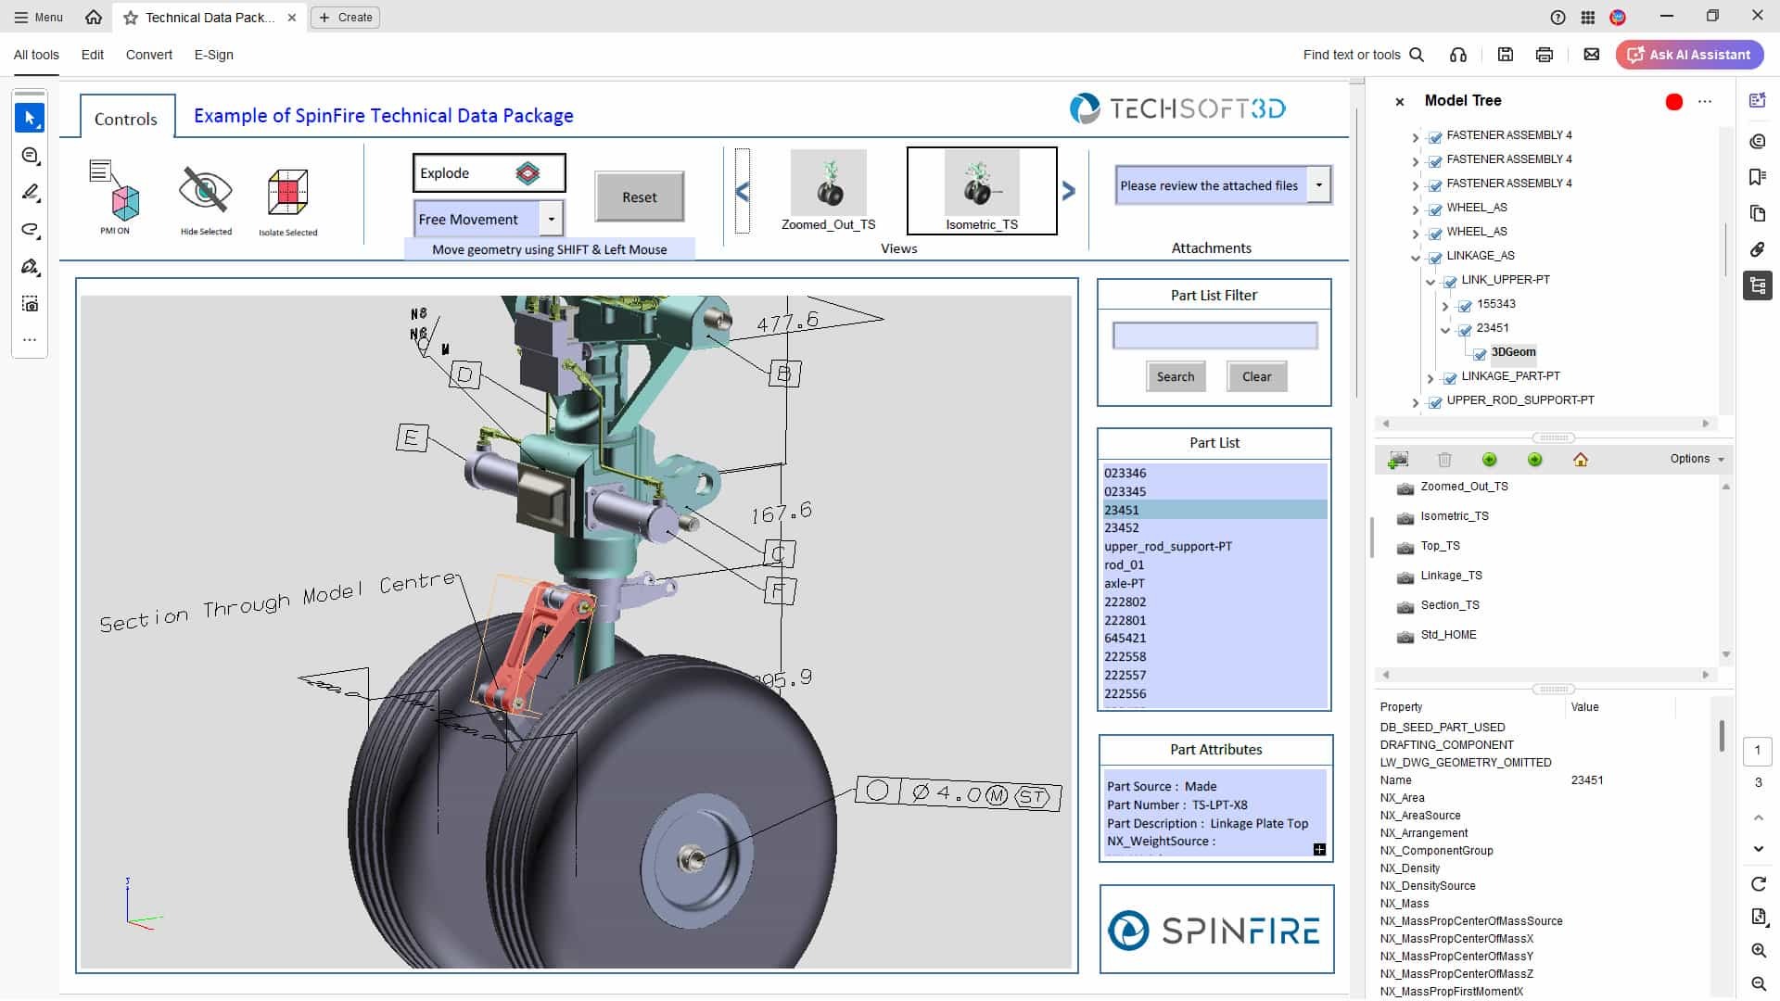The width and height of the screenshot is (1780, 1001).
Task: Switch to the Controls tab
Action: [126, 119]
